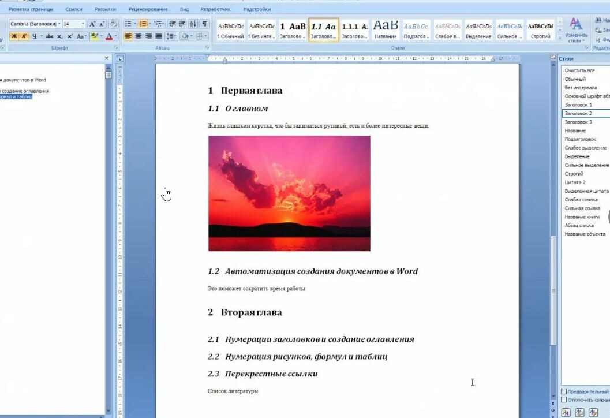Apply superscript formatting (x²)
610x418 pixels.
pos(70,36)
